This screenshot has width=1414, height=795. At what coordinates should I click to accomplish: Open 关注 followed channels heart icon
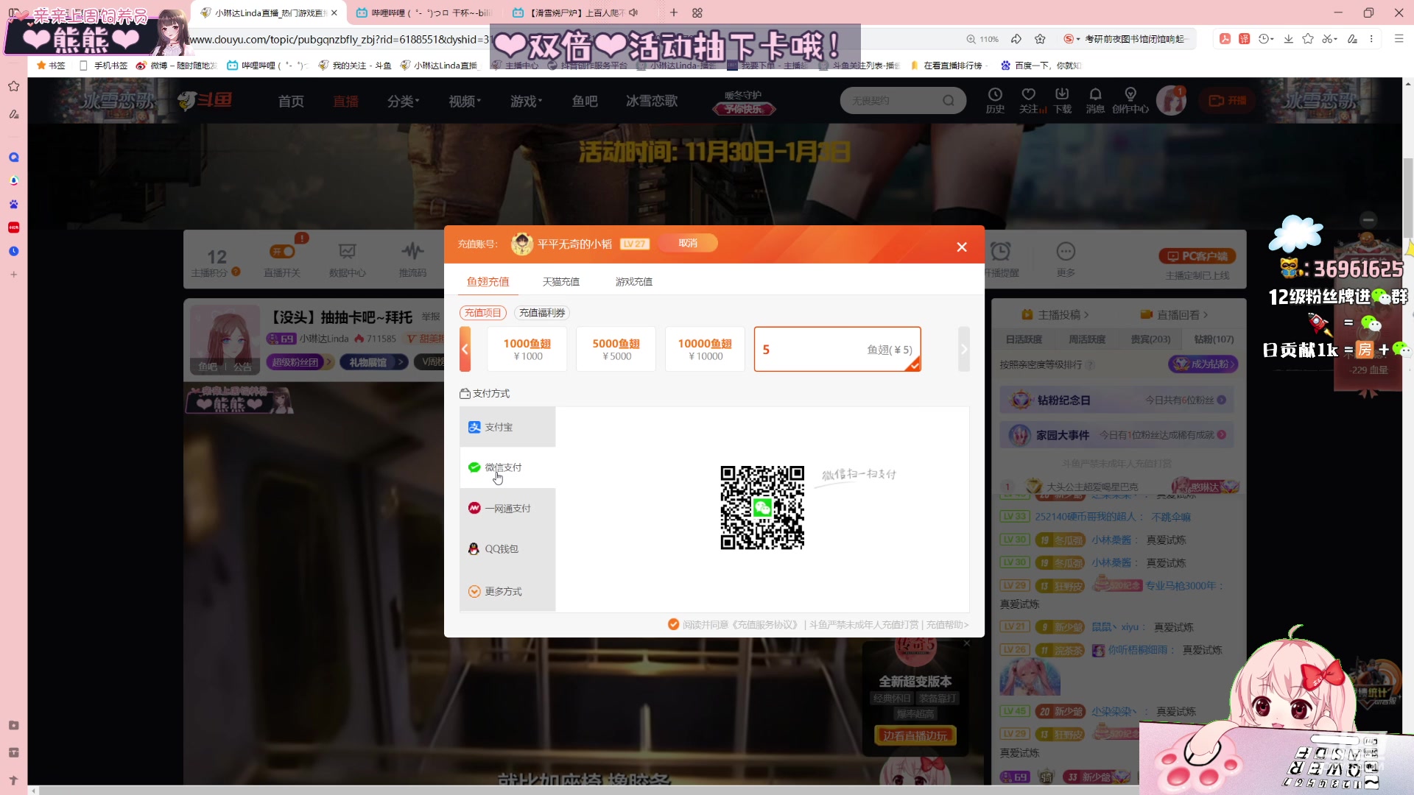(1030, 100)
